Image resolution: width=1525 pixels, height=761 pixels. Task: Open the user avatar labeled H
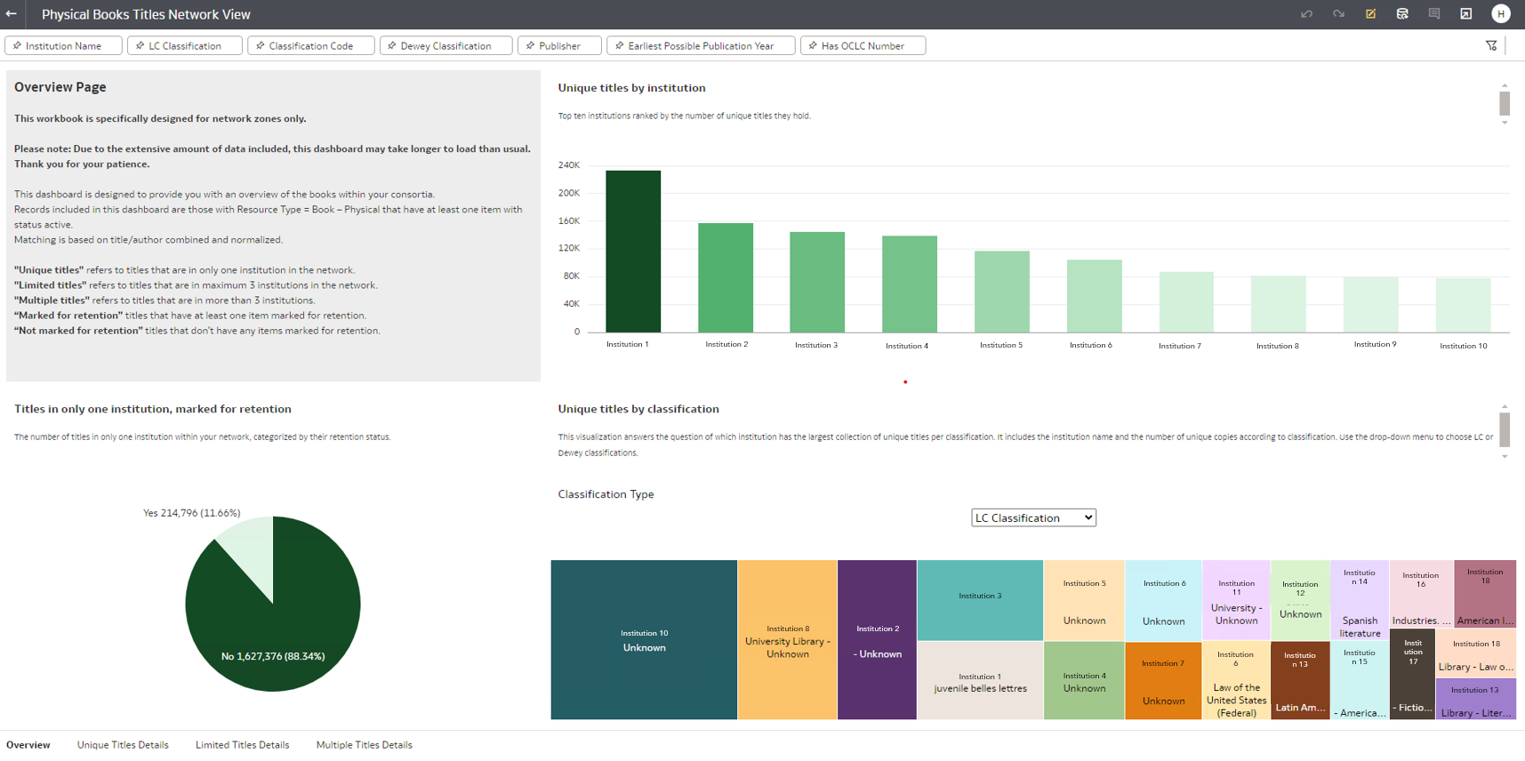(1501, 14)
